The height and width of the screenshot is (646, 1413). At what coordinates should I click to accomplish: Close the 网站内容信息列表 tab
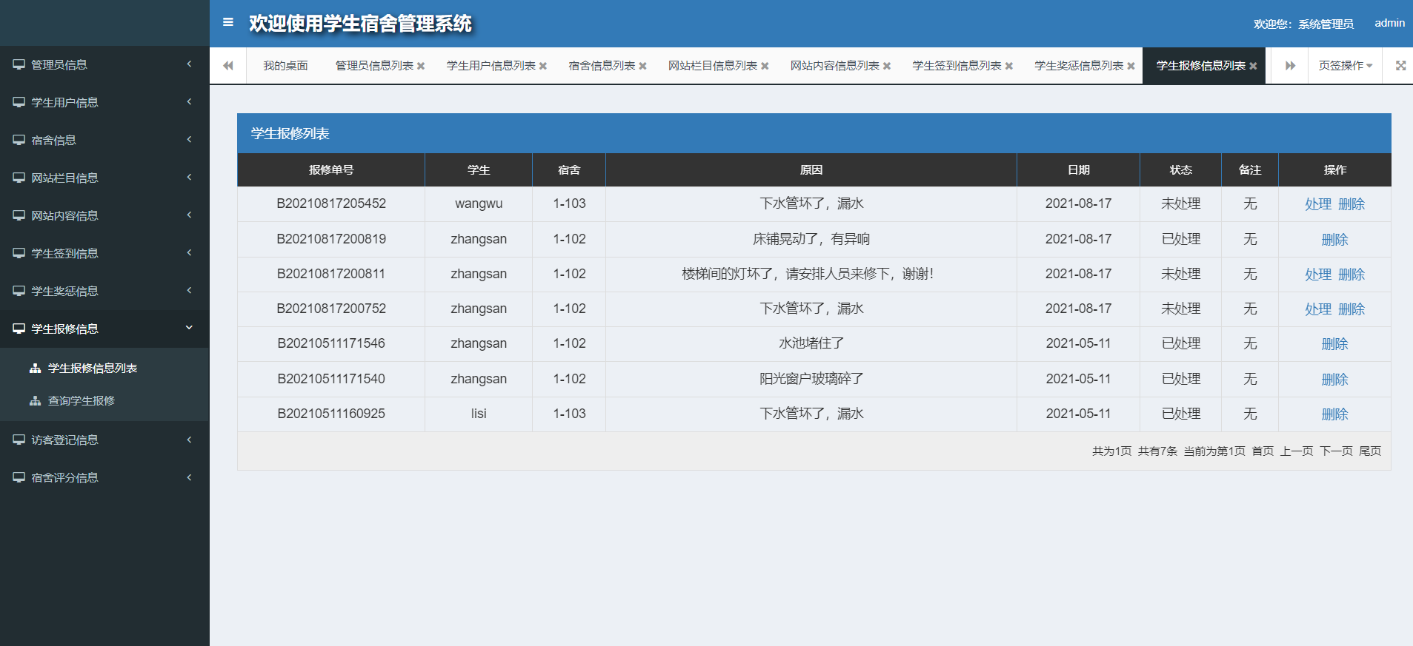pos(887,66)
